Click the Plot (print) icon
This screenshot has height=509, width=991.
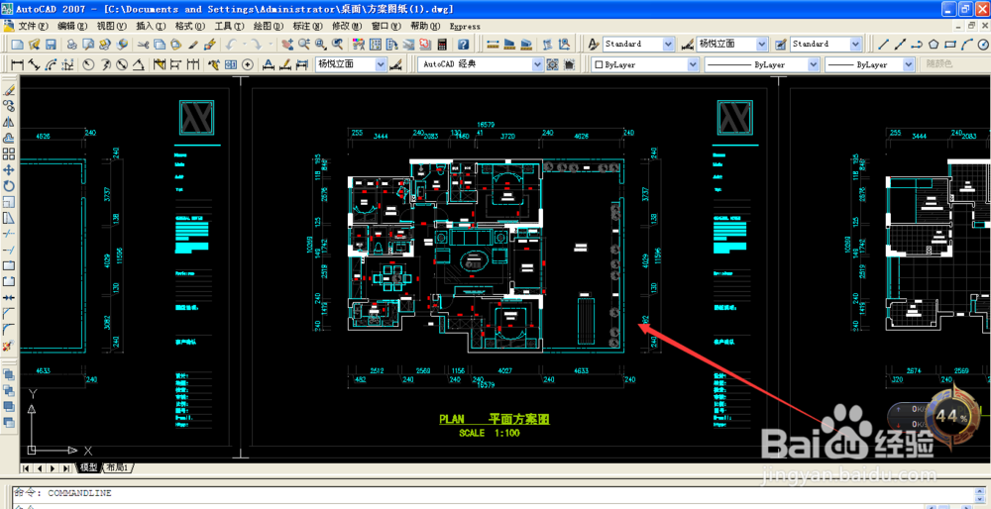pyautogui.click(x=71, y=45)
